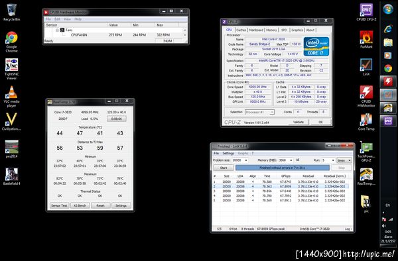Switch to the Graphics tab in CPU-Z
Viewport: 398px width, 261px height.
tap(297, 30)
